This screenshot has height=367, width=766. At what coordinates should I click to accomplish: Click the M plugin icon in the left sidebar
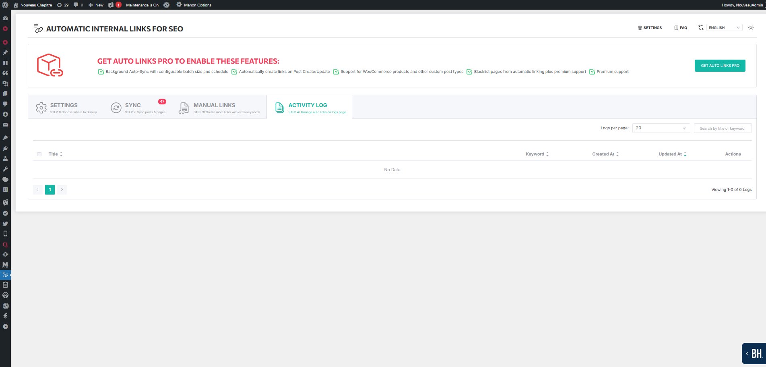point(6,265)
